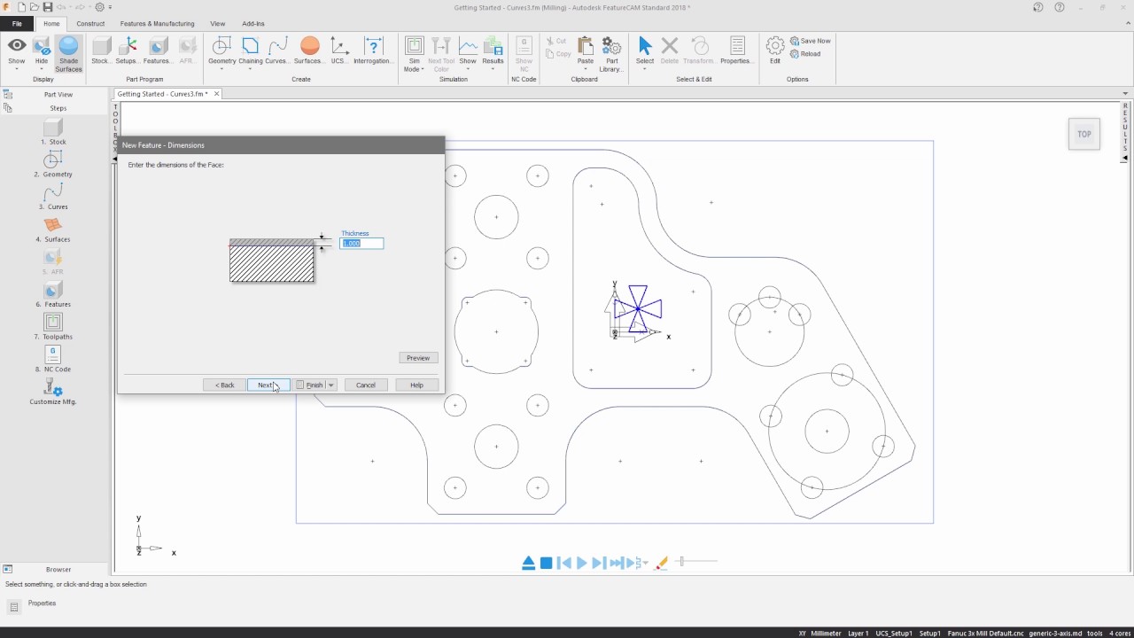Click the Back button in the dialog
The image size is (1134, 638).
tap(224, 385)
